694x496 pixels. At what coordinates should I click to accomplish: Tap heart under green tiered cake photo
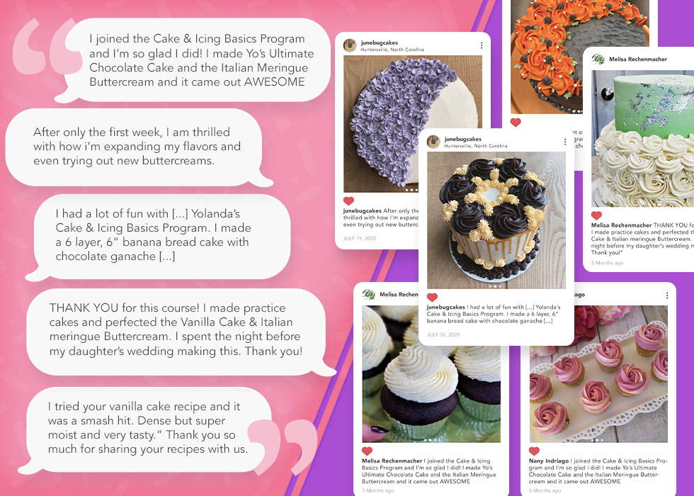(596, 215)
